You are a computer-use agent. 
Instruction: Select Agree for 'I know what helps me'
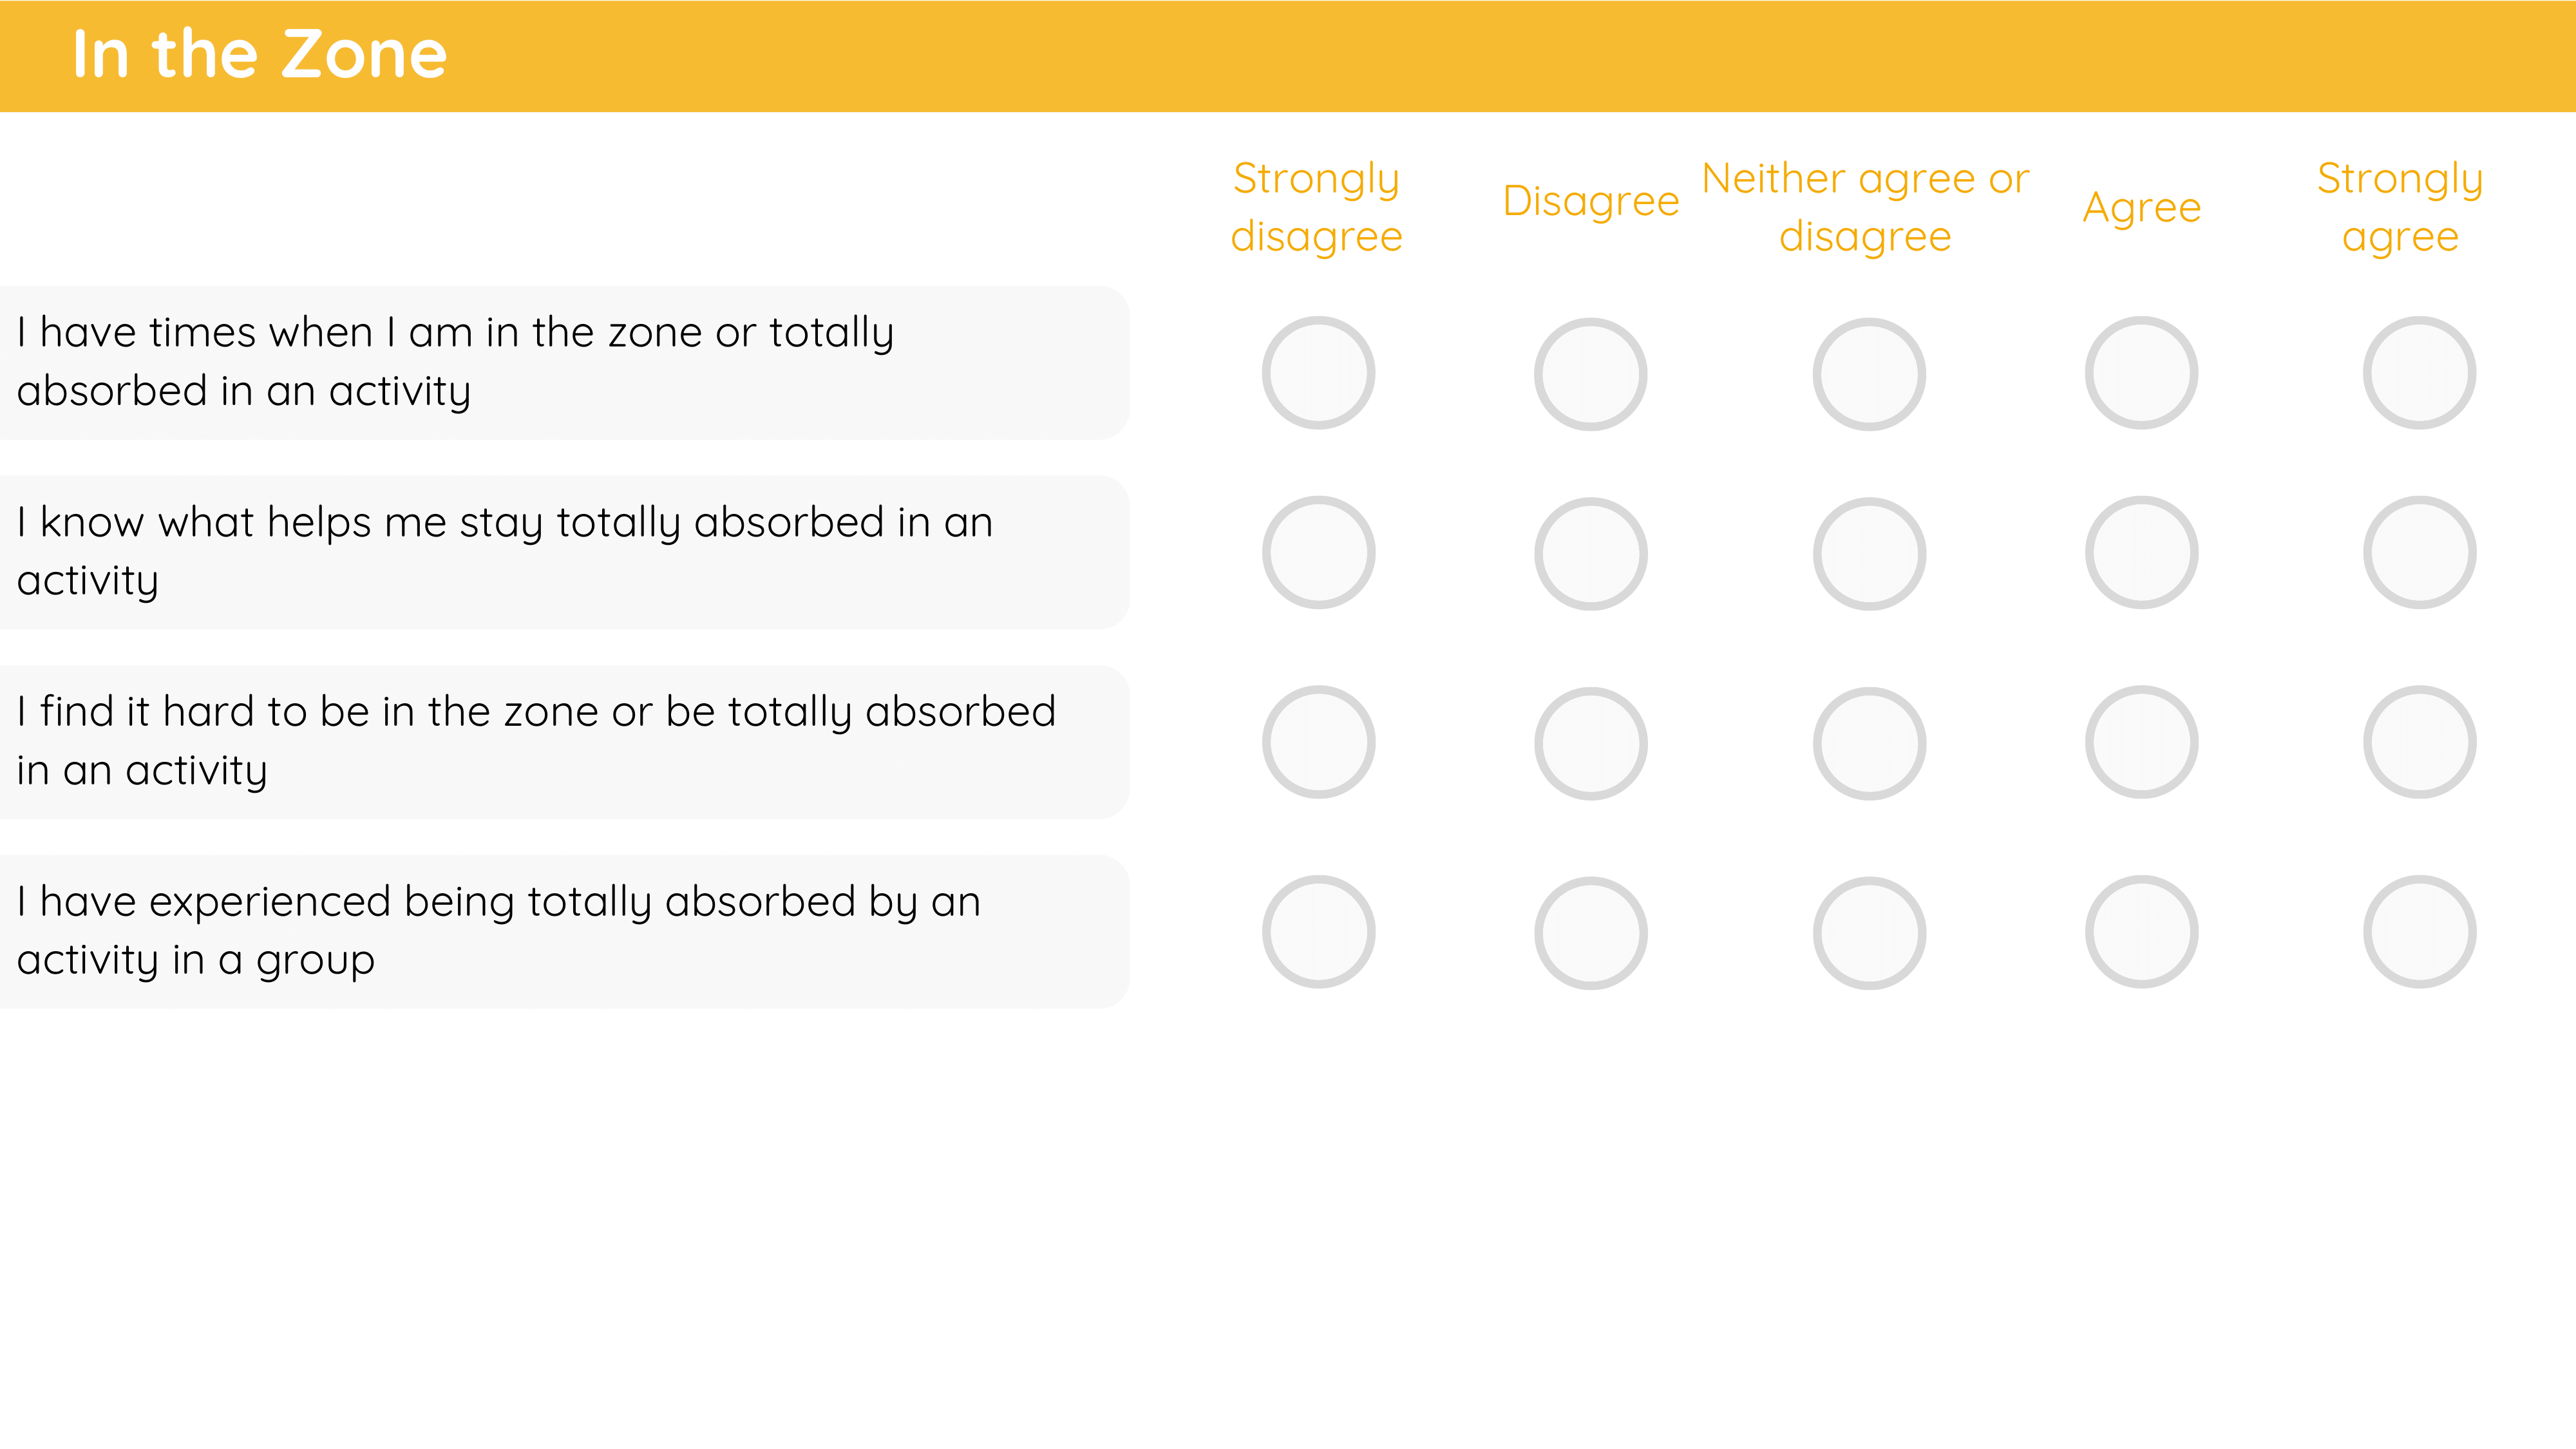tap(2141, 552)
